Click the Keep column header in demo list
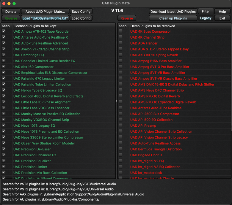 coord(123,26)
